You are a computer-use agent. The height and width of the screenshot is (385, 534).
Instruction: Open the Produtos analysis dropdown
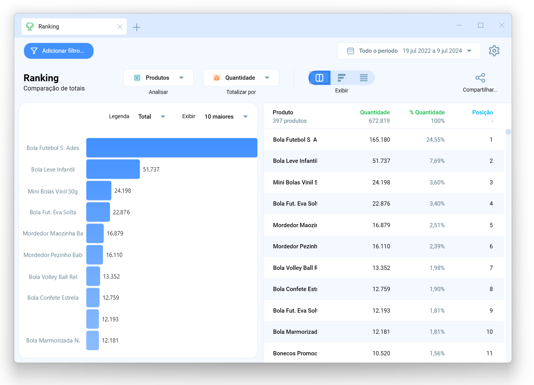pyautogui.click(x=158, y=78)
